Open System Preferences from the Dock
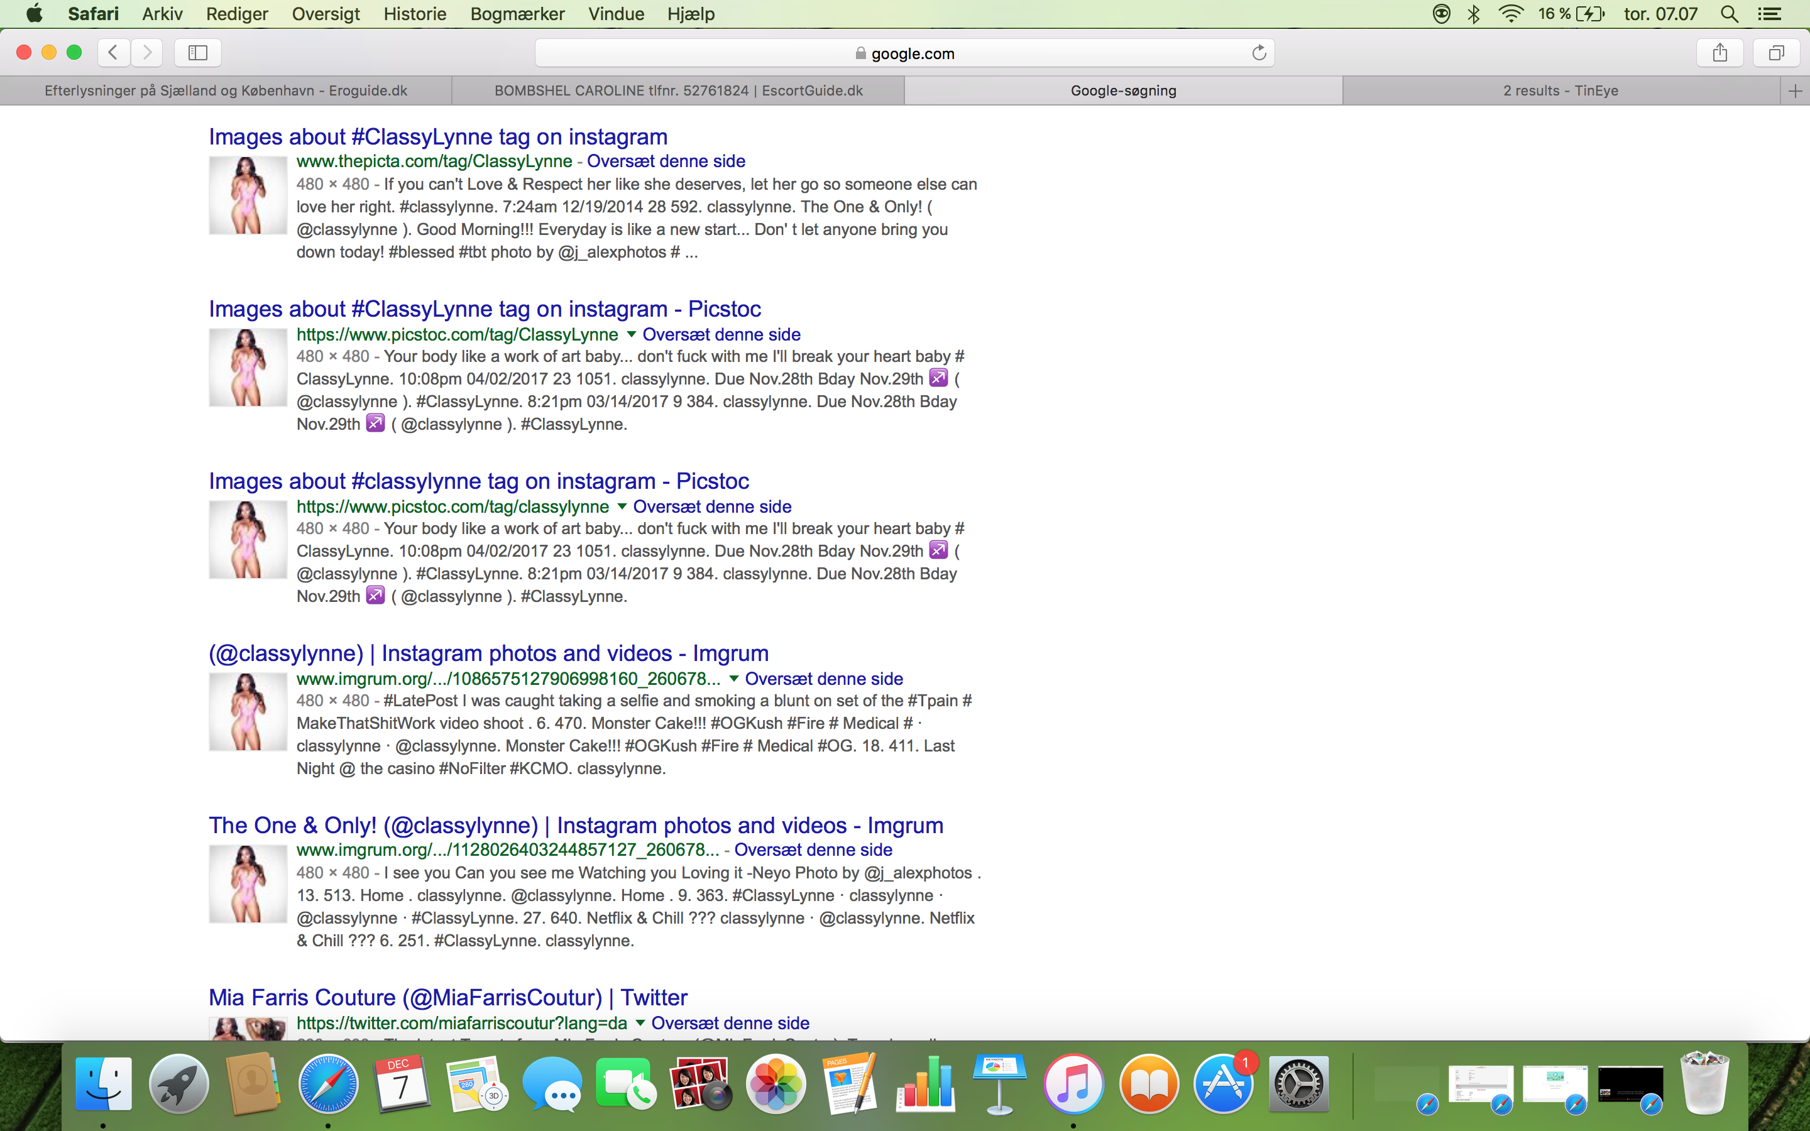 click(x=1298, y=1083)
